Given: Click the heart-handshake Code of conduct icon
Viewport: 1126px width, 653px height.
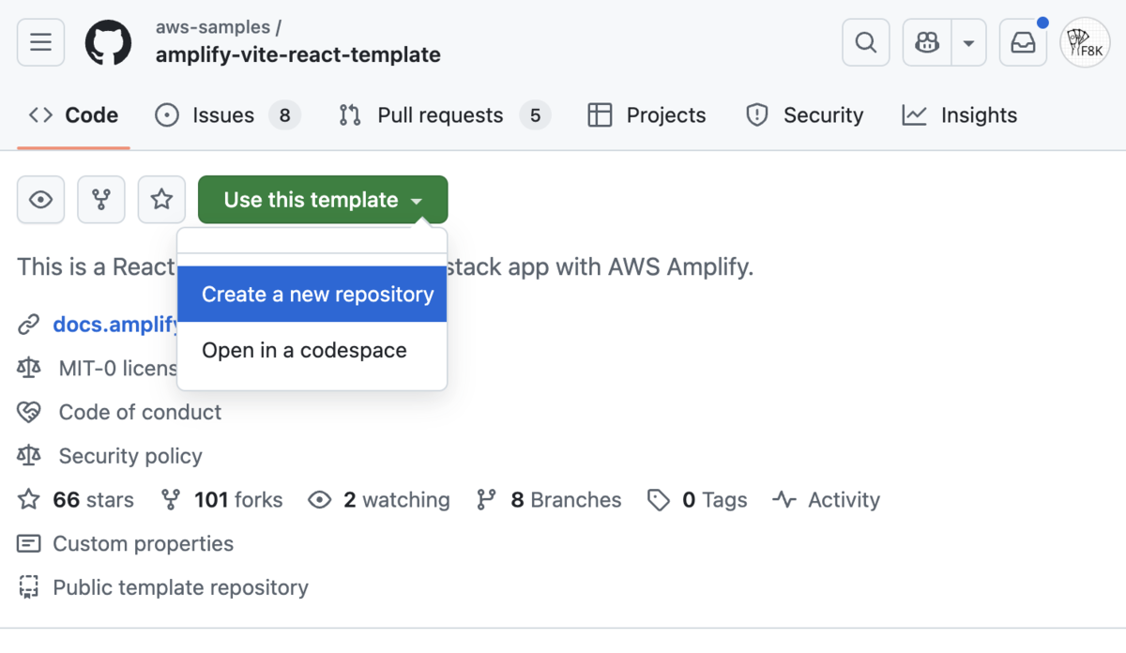Looking at the screenshot, I should (29, 412).
